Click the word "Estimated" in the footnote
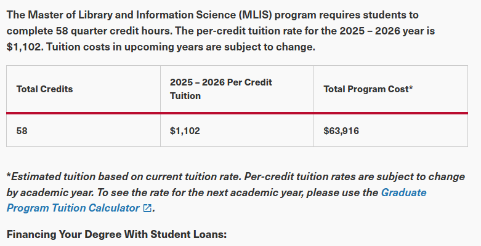The width and height of the screenshot is (481, 246). tap(35, 177)
